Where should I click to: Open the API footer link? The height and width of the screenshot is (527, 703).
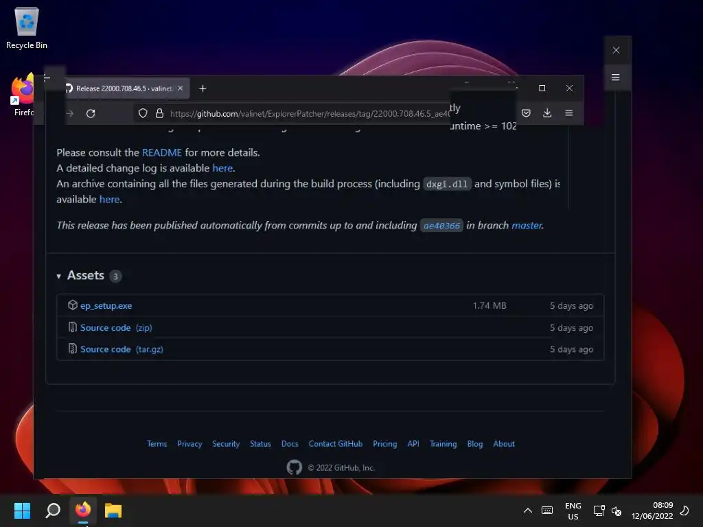point(413,444)
